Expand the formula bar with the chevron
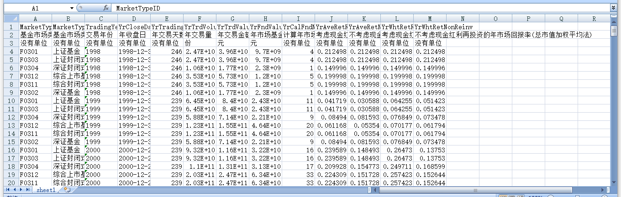 tap(613, 8)
